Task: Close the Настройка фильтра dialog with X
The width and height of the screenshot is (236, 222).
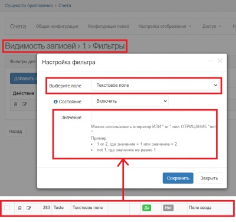Action: coord(219,61)
